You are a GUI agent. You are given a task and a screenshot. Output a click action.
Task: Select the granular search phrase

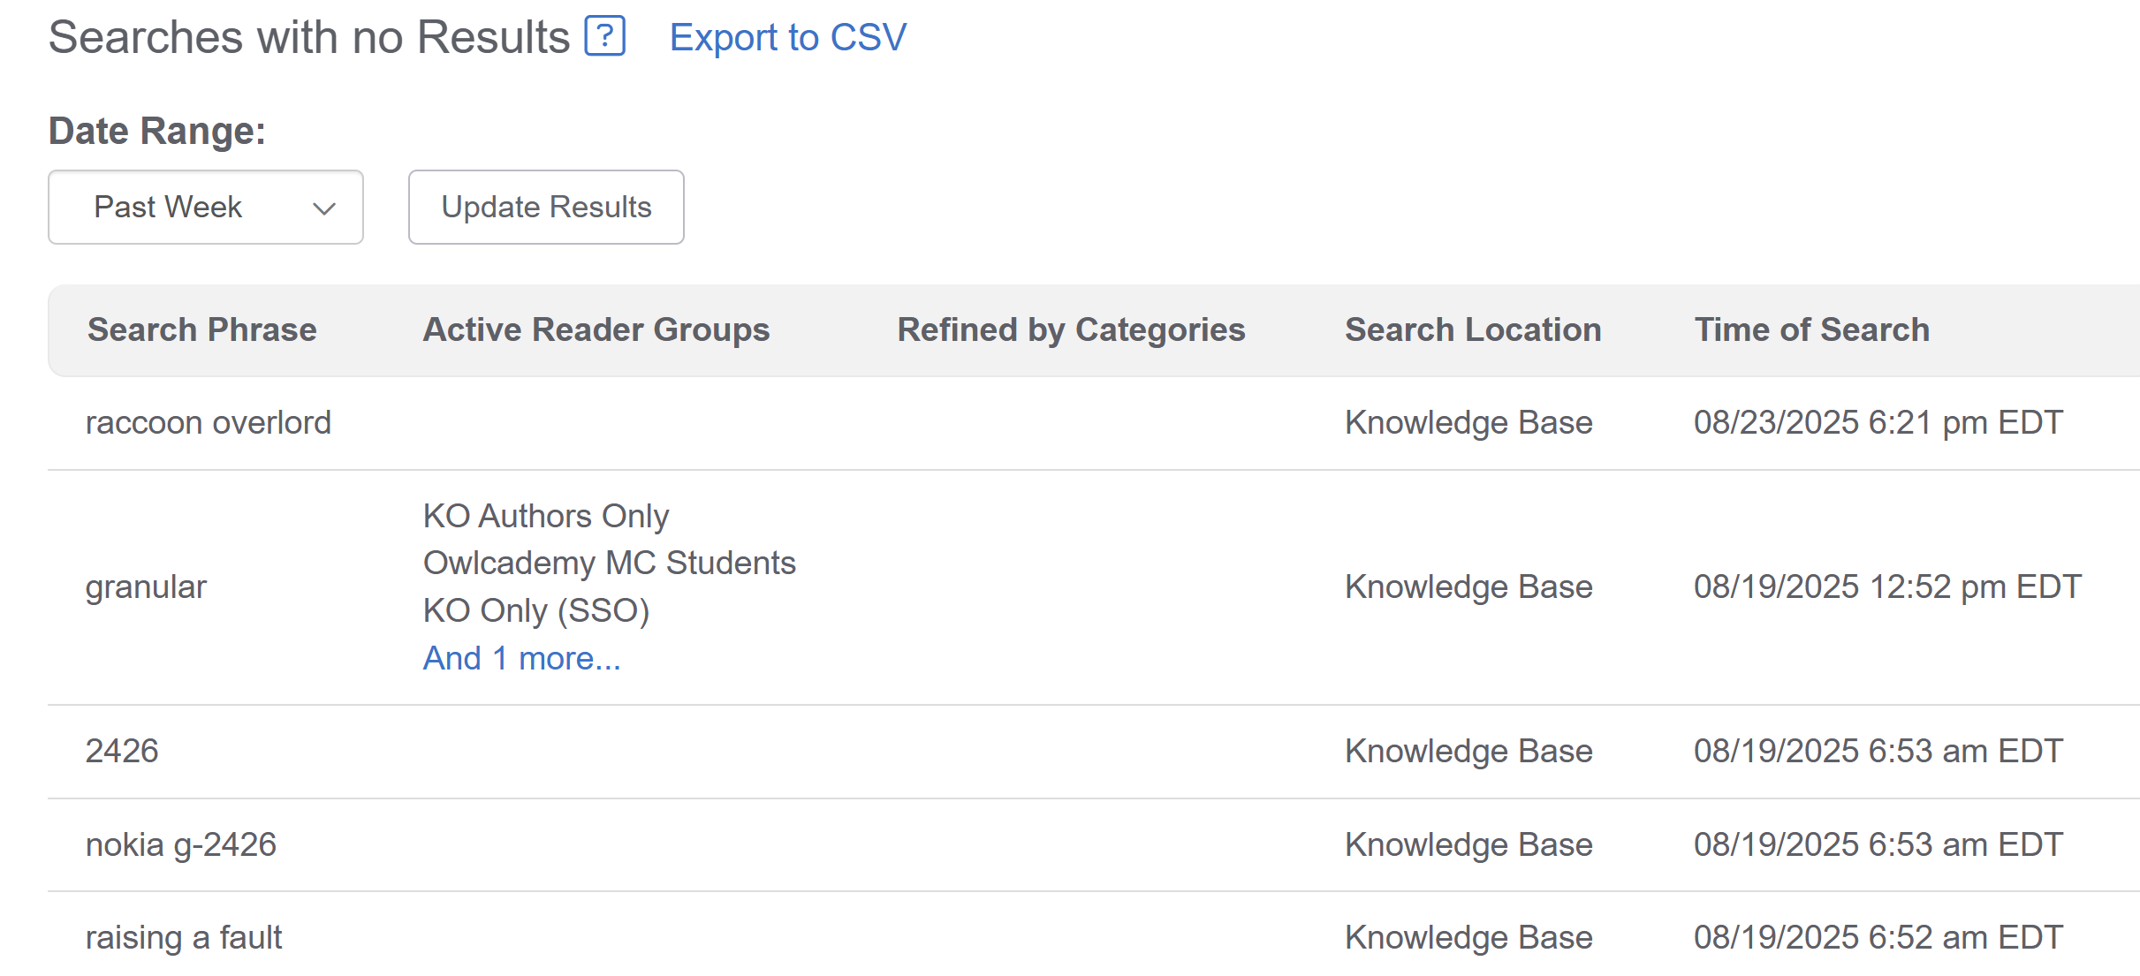[x=146, y=586]
